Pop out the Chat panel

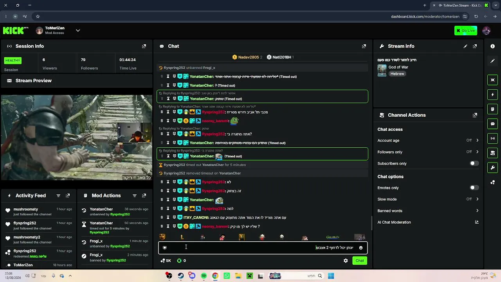point(364,46)
